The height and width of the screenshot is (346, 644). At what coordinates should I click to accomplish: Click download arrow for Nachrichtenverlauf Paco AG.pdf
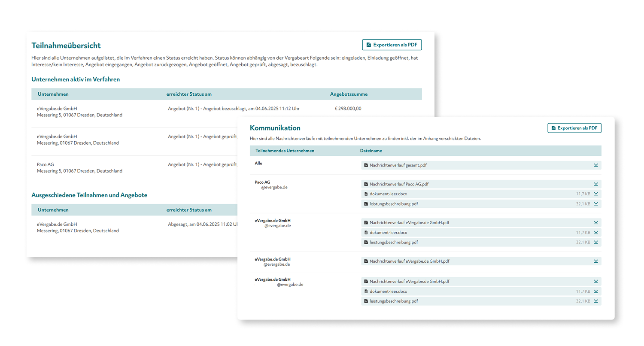tap(596, 184)
